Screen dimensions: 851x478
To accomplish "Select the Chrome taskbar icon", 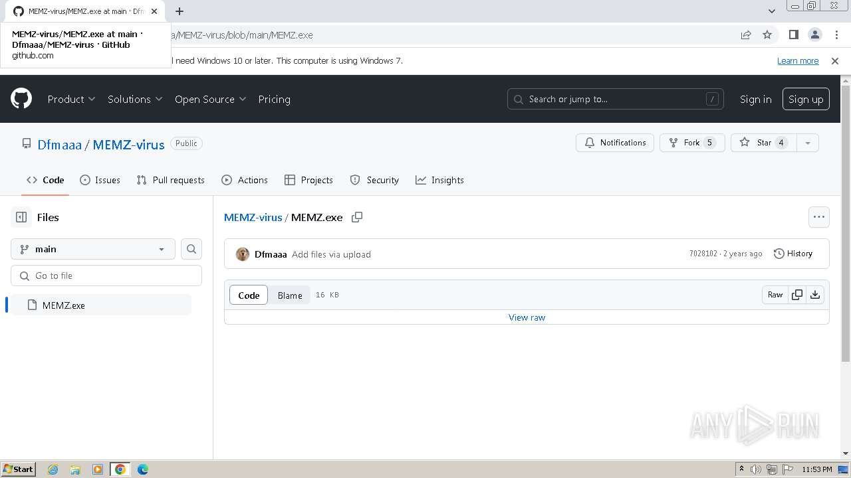I will click(120, 469).
